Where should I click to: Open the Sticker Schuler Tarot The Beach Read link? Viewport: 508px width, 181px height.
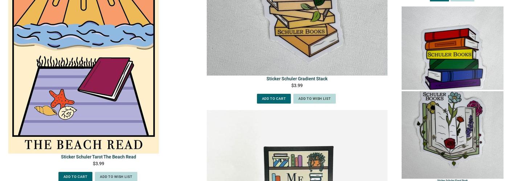[98, 157]
